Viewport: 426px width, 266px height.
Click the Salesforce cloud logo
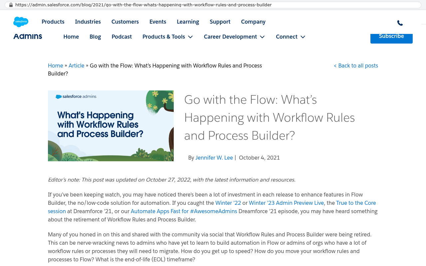21,22
